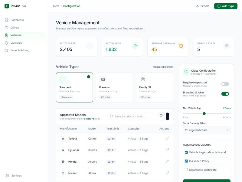Screen dimensions: 242x182
Task: Click the edit pencil icon for Honda Accord
Action: (167, 161)
